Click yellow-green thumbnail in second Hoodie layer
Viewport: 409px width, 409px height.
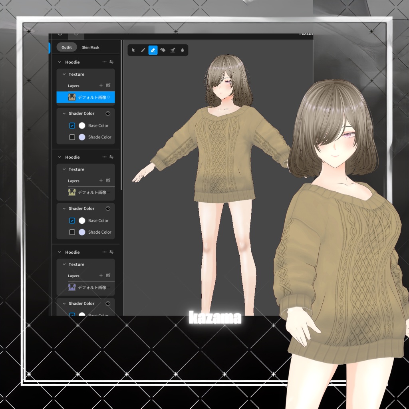coord(72,192)
